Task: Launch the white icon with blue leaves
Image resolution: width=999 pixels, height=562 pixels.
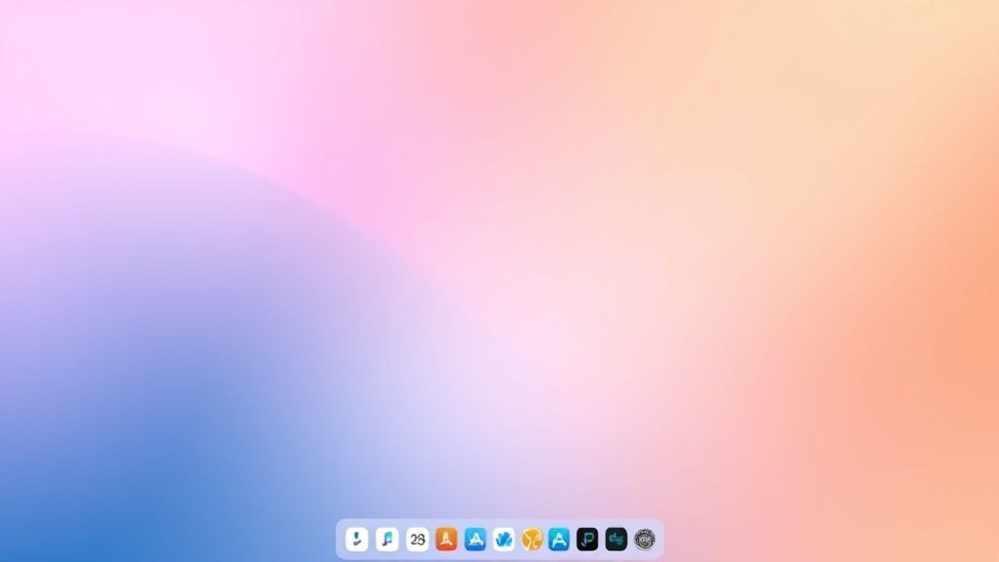Action: pyautogui.click(x=504, y=539)
